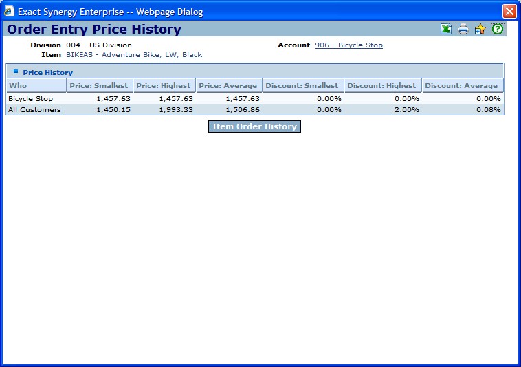The image size is (521, 367).
Task: Close the Webpage Dialog window
Action: pos(509,12)
